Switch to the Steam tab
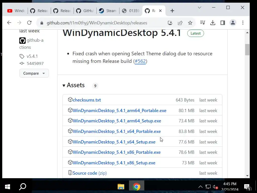 pos(108,11)
